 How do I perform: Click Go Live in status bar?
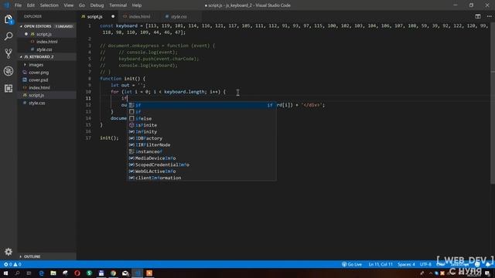pyautogui.click(x=352, y=264)
